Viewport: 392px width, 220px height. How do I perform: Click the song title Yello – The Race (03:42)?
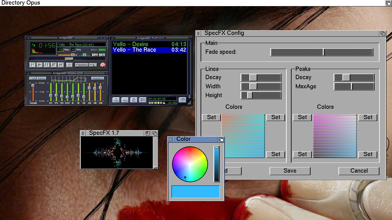pos(82,45)
